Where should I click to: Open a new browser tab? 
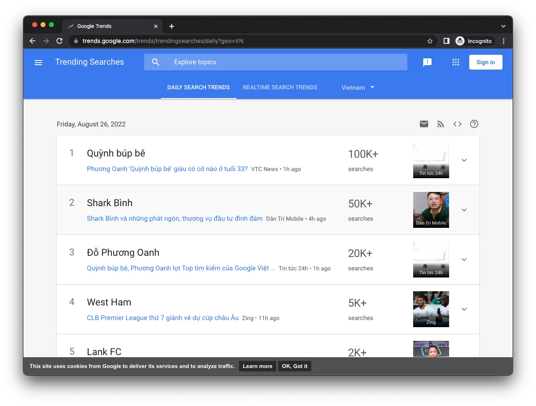click(x=172, y=26)
